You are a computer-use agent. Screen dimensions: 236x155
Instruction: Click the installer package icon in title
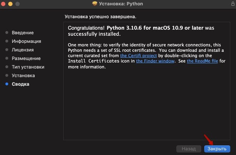tap(95, 4)
